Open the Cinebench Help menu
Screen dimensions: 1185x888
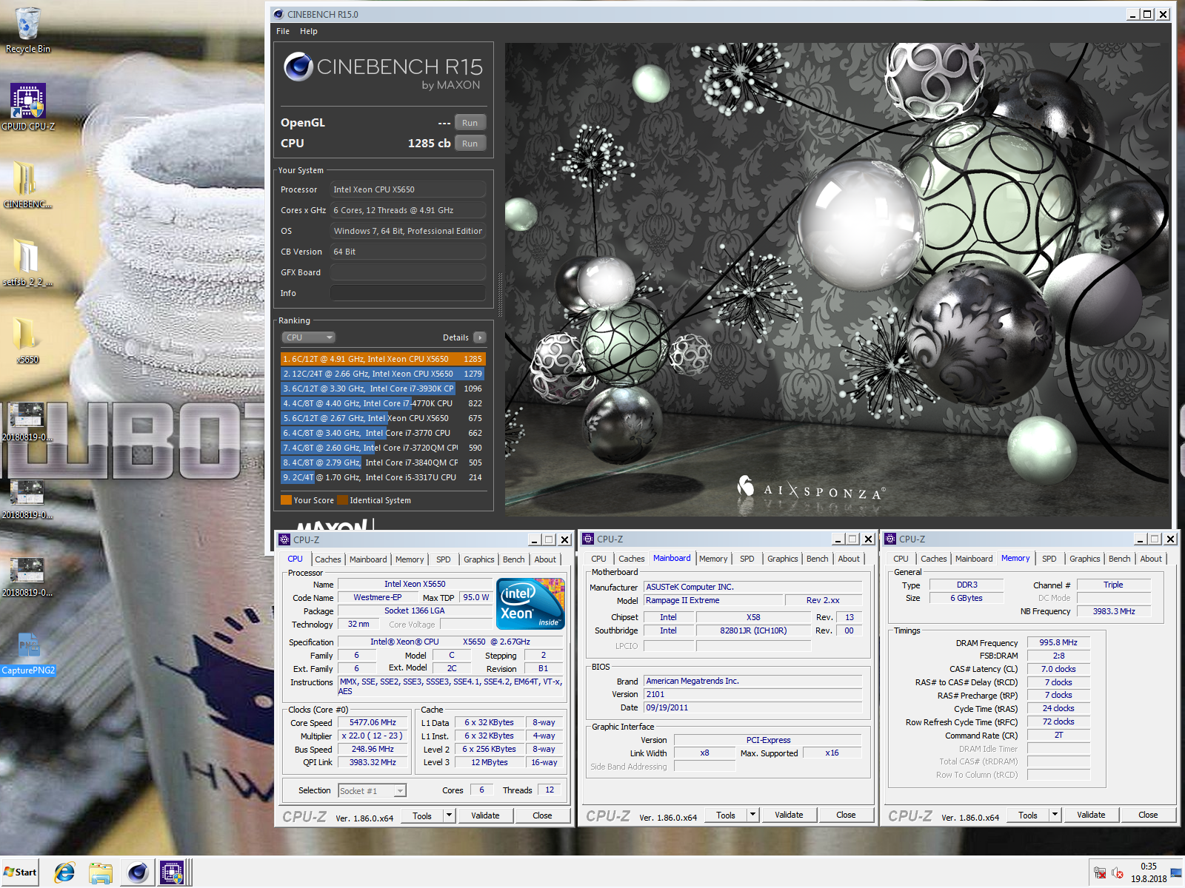coord(309,31)
